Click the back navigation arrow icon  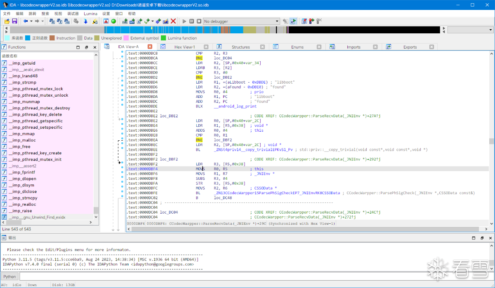(25, 21)
